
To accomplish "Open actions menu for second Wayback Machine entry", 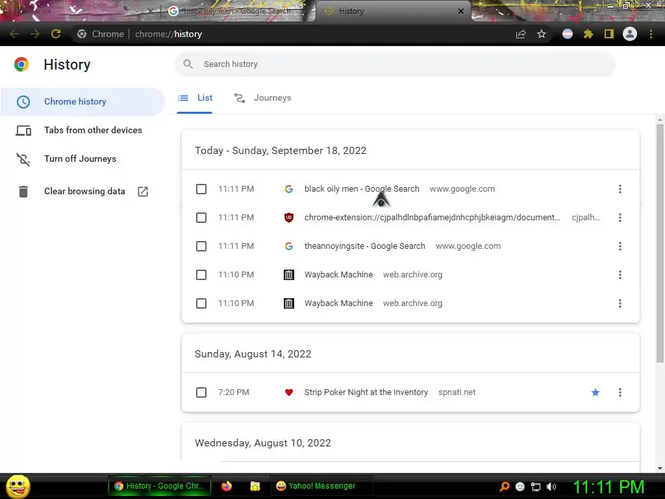I will pos(620,303).
